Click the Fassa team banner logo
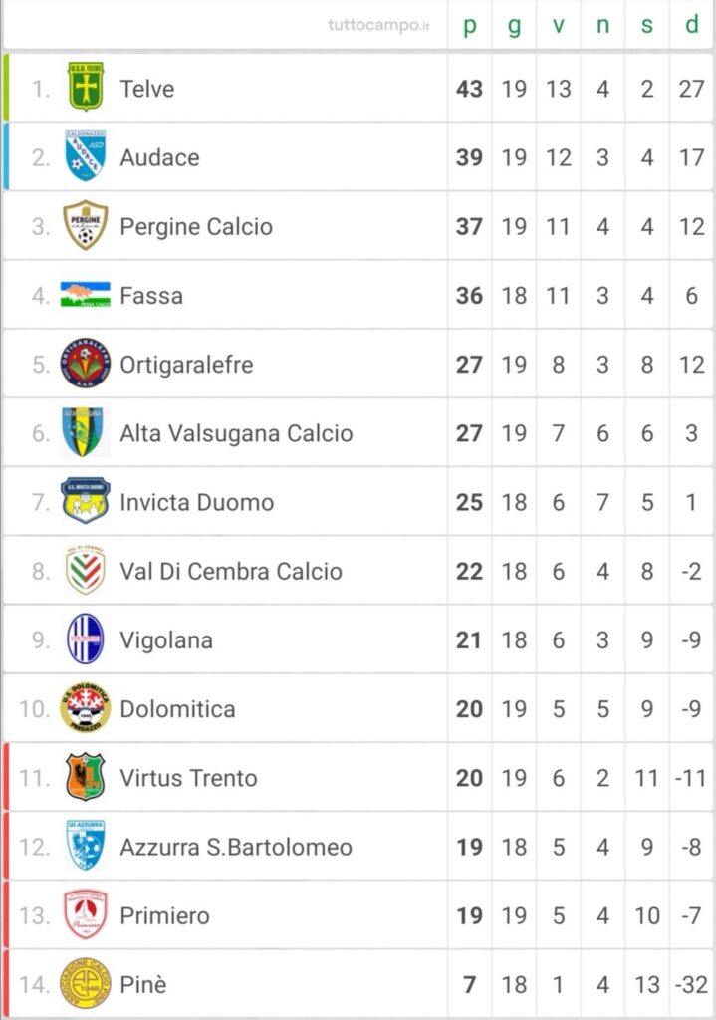This screenshot has height=1020, width=716. [x=86, y=295]
